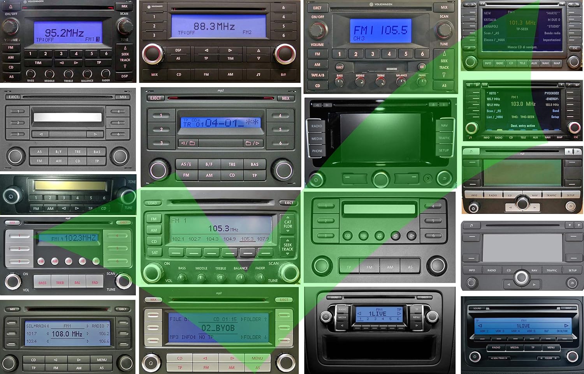584x374 pixels.
Task: Toggle MIX on the 02_BYOB radio
Action: (153, 299)
